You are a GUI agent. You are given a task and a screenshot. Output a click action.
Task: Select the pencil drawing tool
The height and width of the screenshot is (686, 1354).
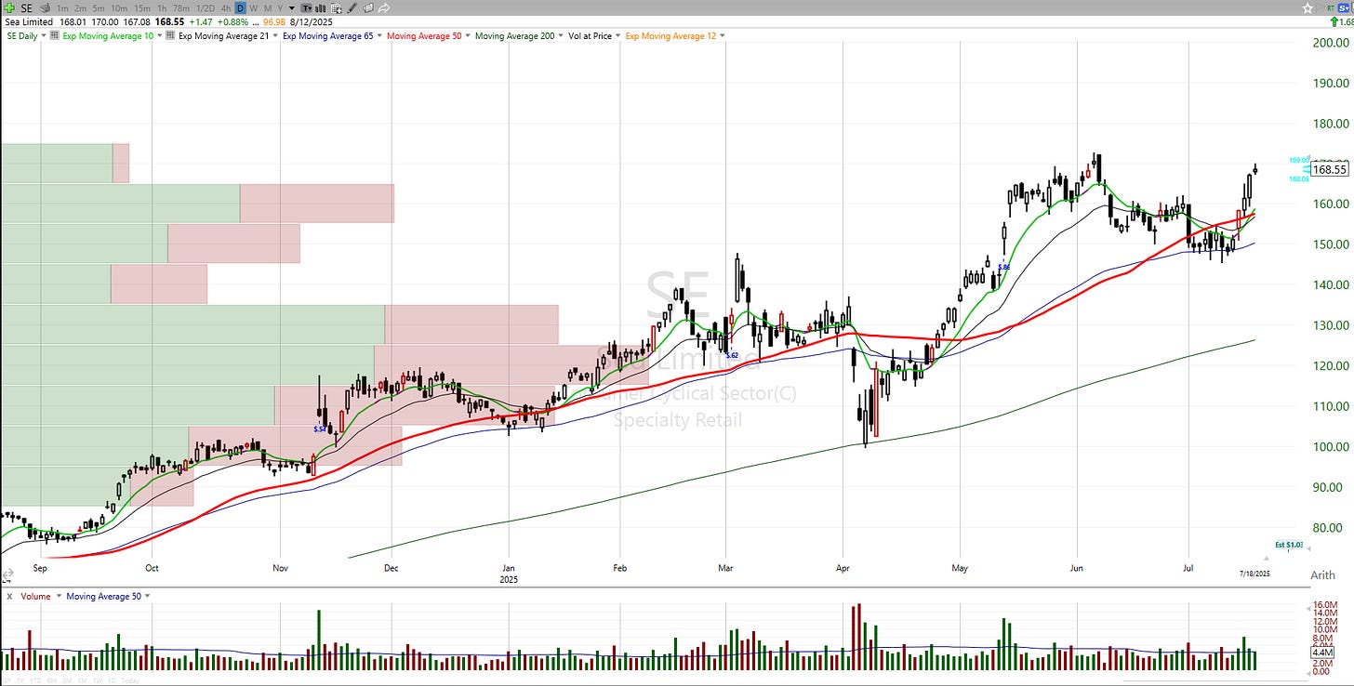coord(352,8)
